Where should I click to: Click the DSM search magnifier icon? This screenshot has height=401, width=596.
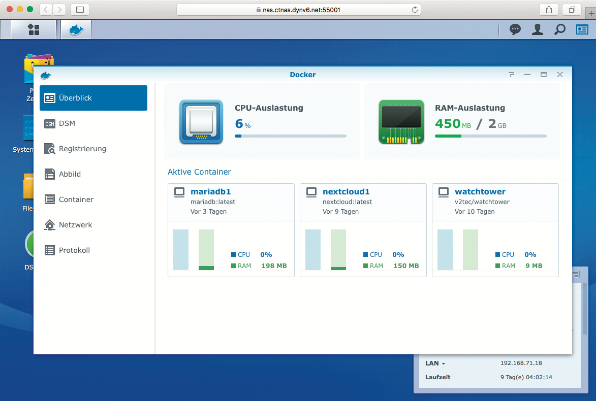pyautogui.click(x=559, y=29)
